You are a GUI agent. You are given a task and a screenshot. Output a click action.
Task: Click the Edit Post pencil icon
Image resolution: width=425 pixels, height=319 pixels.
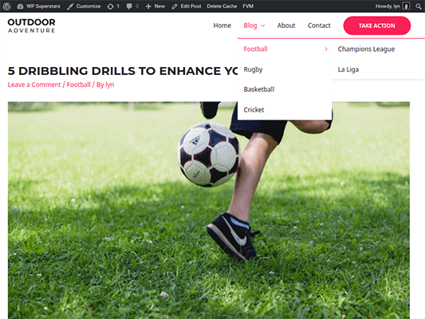coord(175,6)
